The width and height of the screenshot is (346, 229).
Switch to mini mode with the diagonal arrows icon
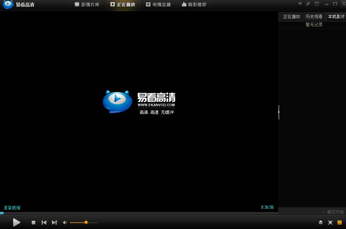click(308, 4)
